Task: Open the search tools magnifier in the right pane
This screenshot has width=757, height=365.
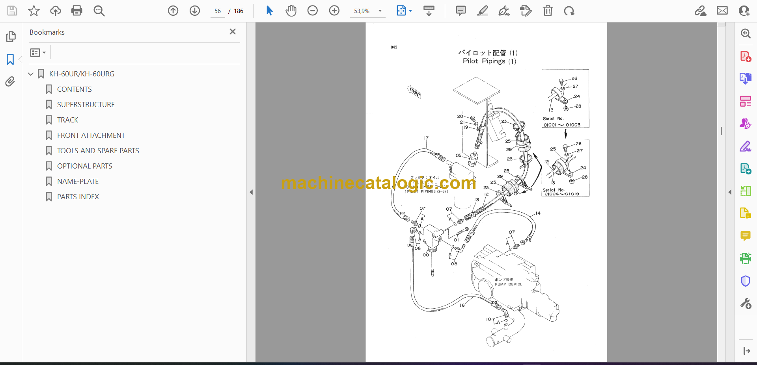Action: pos(745,34)
